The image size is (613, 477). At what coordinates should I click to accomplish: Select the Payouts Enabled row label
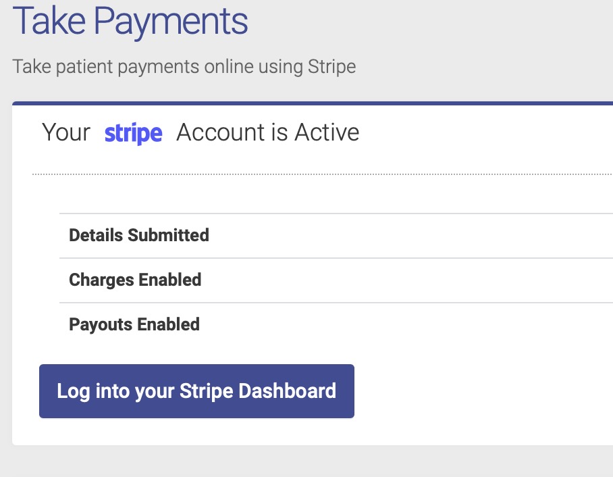[x=134, y=324]
